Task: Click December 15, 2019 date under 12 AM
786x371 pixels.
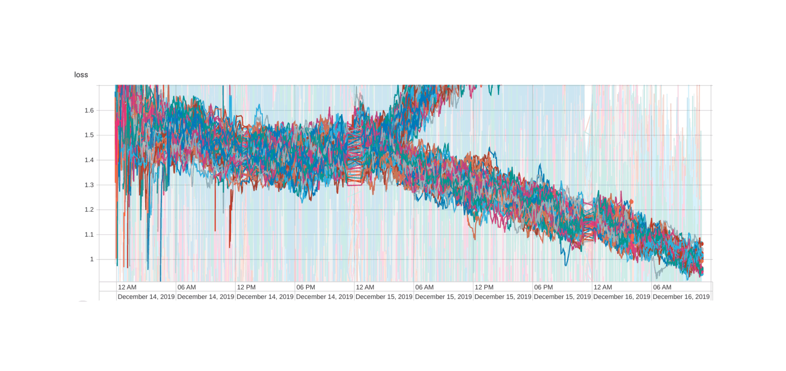Action: point(384,297)
